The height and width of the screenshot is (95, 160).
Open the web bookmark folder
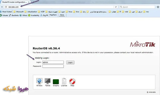(x=125, y=12)
